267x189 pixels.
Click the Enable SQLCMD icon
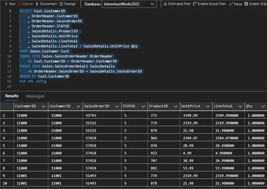tap(246, 4)
